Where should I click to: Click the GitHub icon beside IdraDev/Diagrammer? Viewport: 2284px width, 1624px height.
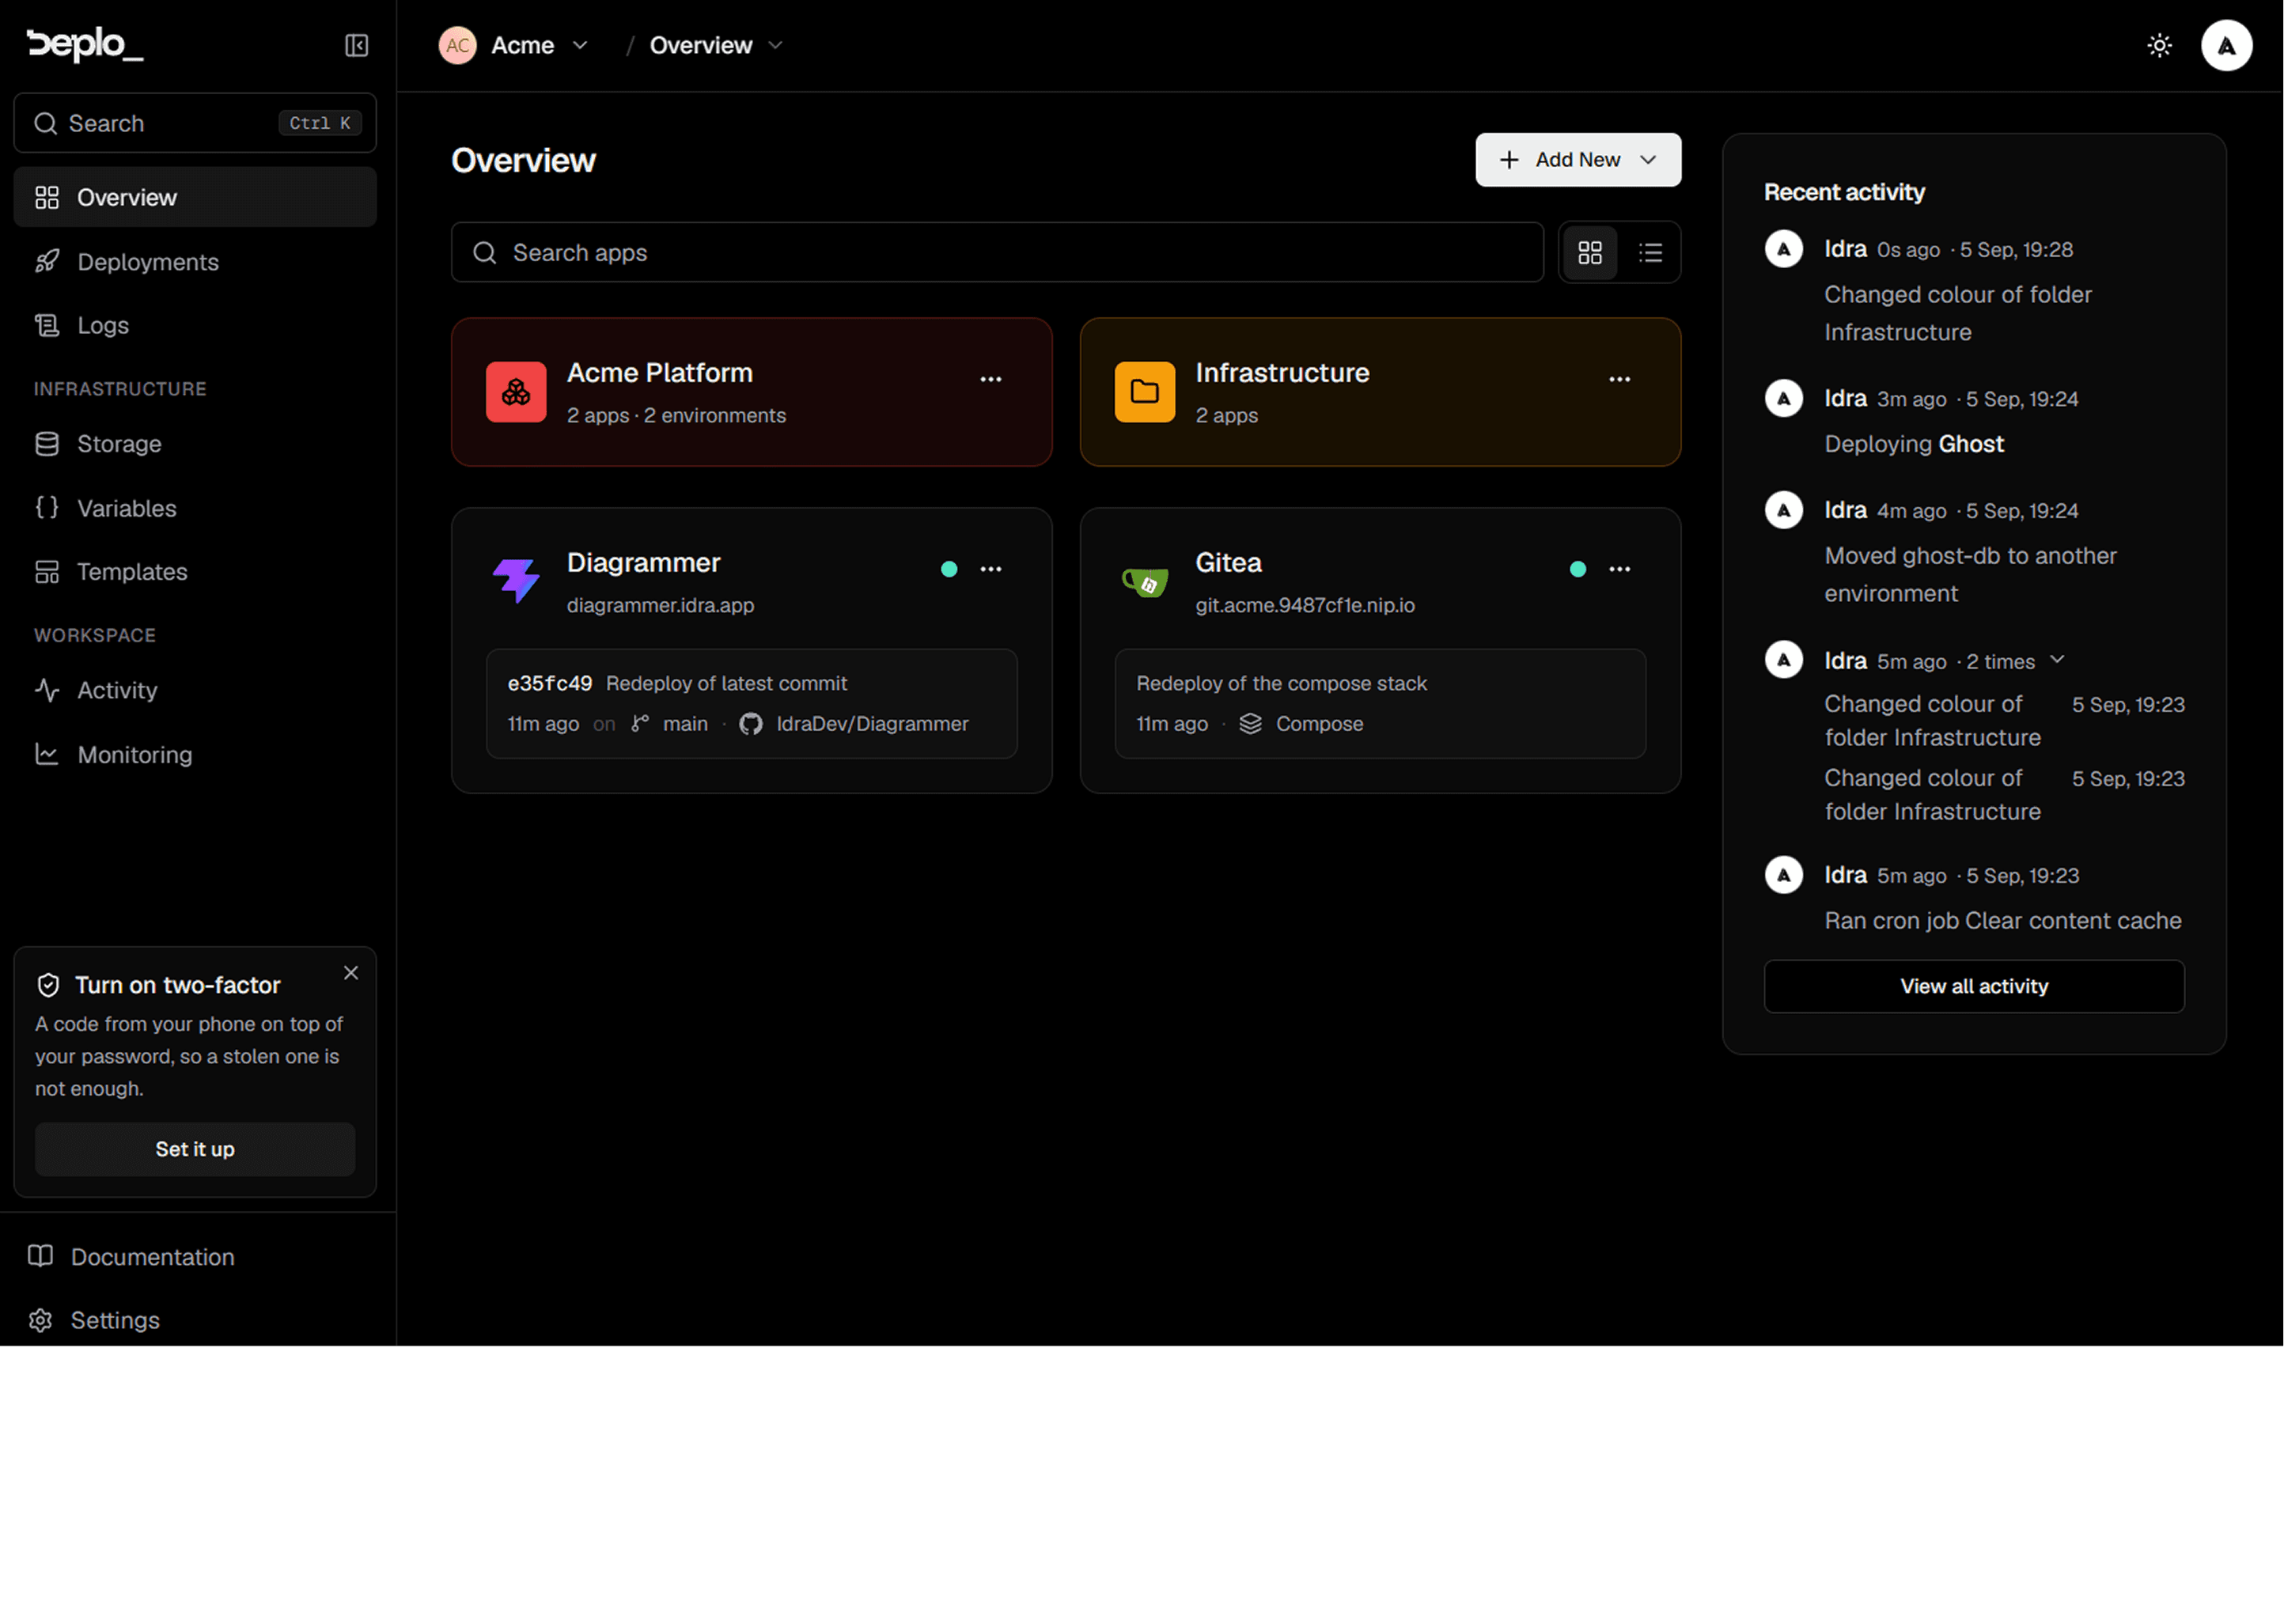click(x=750, y=724)
